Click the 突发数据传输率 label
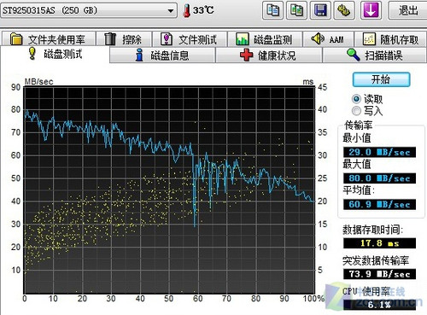 [x=376, y=260]
